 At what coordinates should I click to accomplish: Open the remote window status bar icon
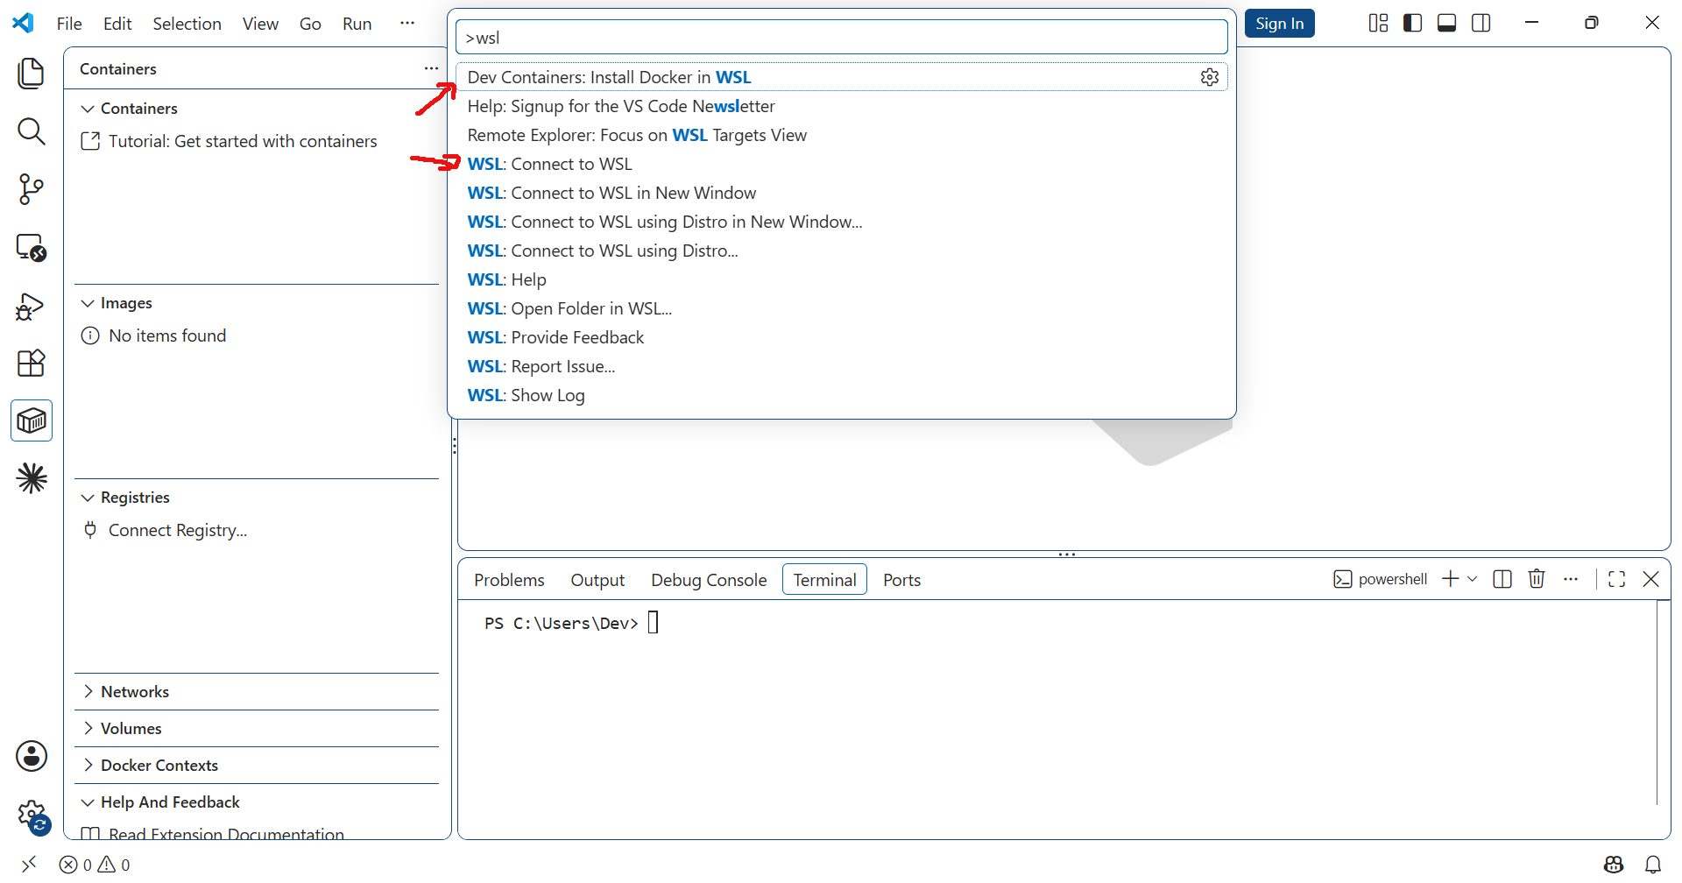point(29,865)
